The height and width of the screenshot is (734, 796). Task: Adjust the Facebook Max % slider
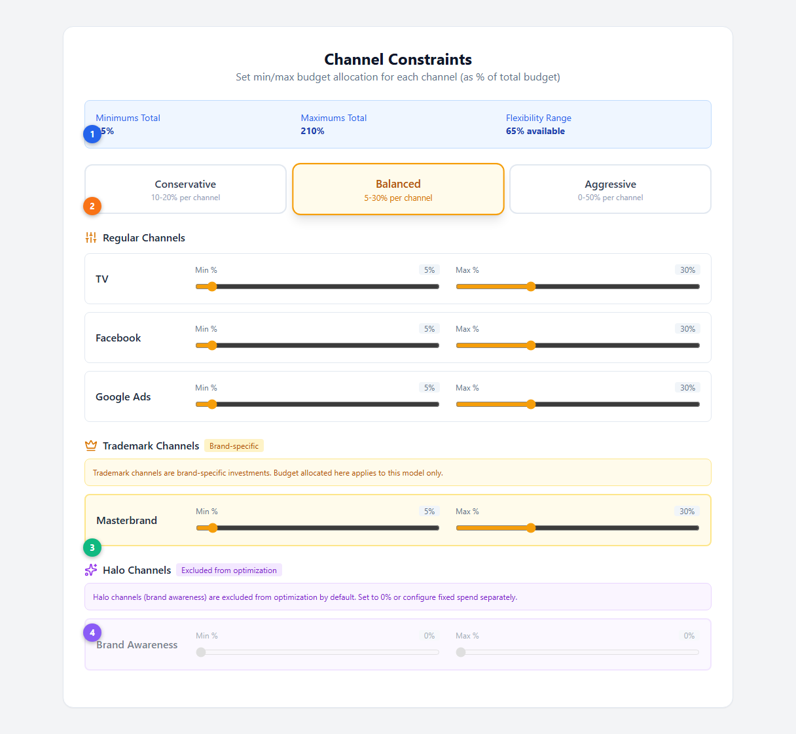click(577, 345)
